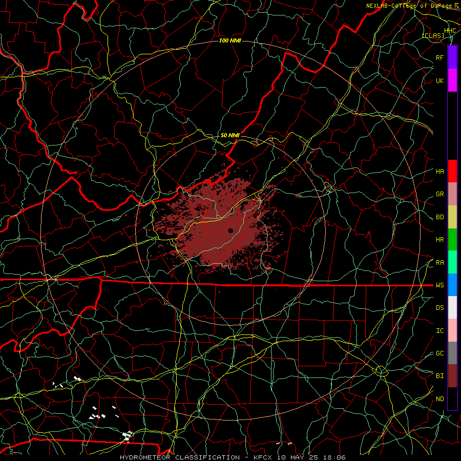Click the IC light pink legend color block
This screenshot has width=461, height=461.
tap(452, 330)
